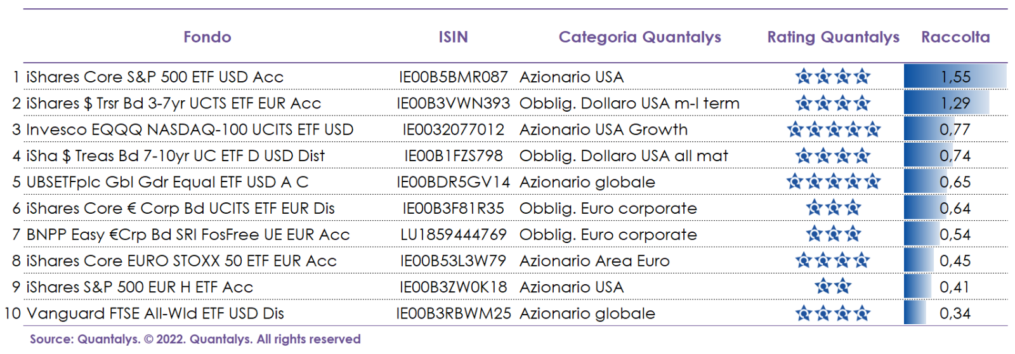This screenshot has height=354, width=1015.
Task: Click the four-star rating for Vanguard FTSE All-Wld
Action: coord(832,313)
